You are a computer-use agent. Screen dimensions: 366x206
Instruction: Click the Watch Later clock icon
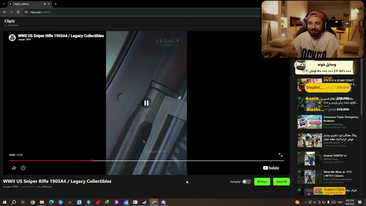(x=23, y=168)
